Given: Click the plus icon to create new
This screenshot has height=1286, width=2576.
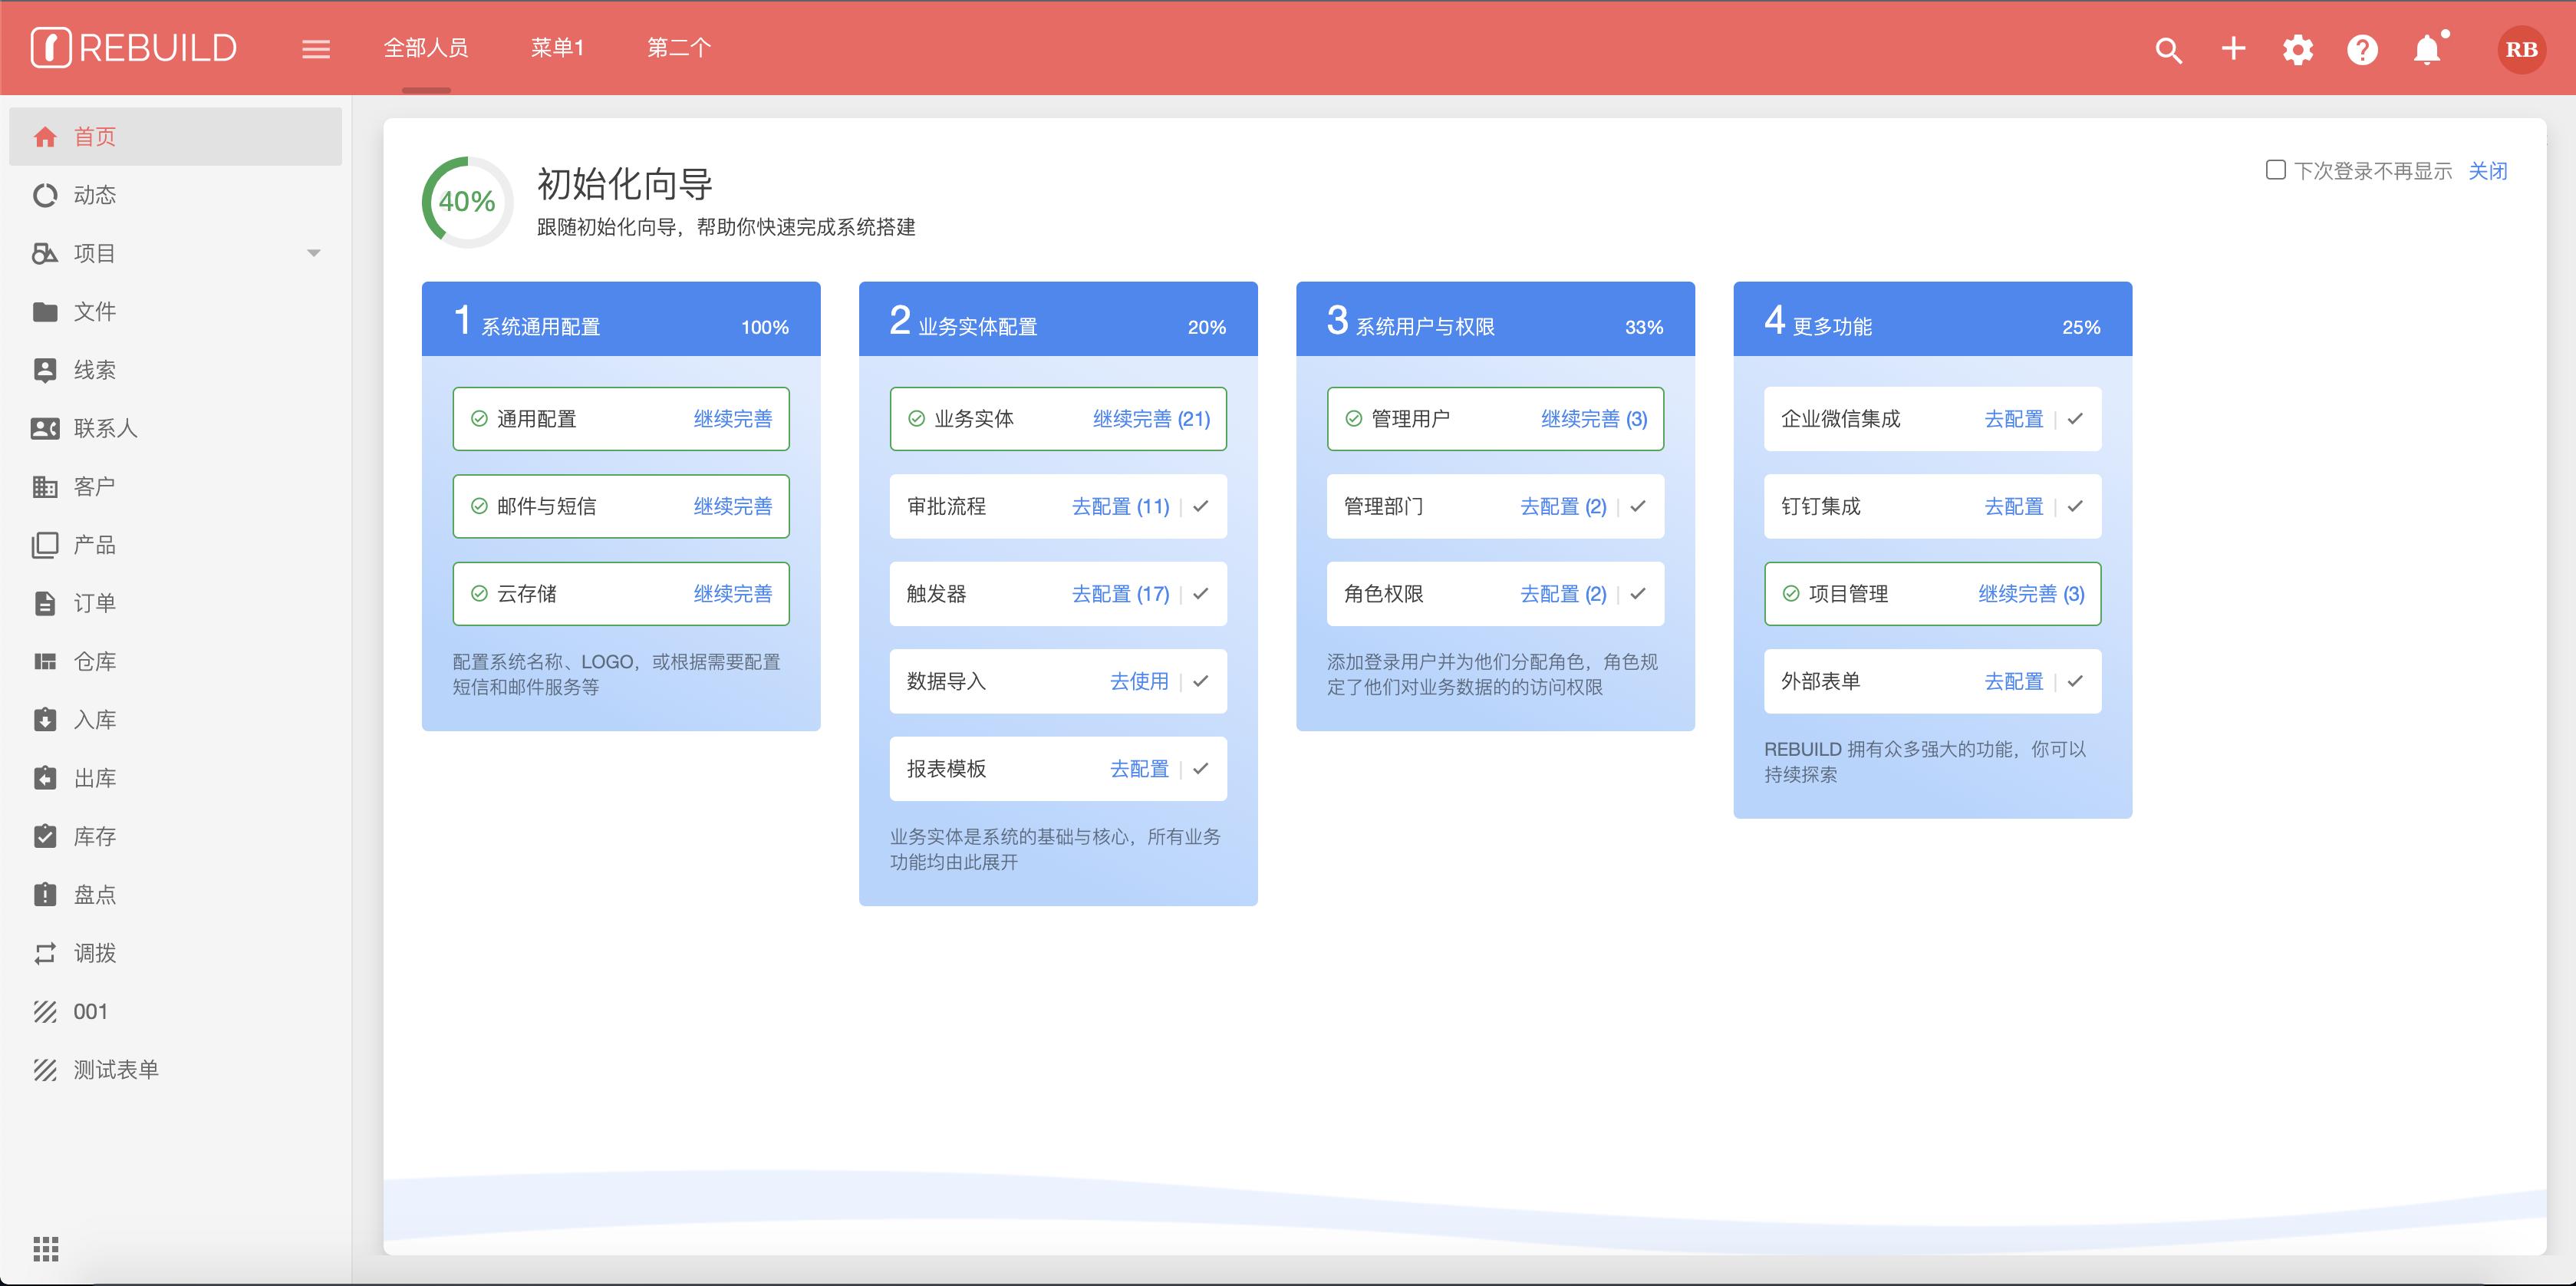Looking at the screenshot, I should point(2233,49).
